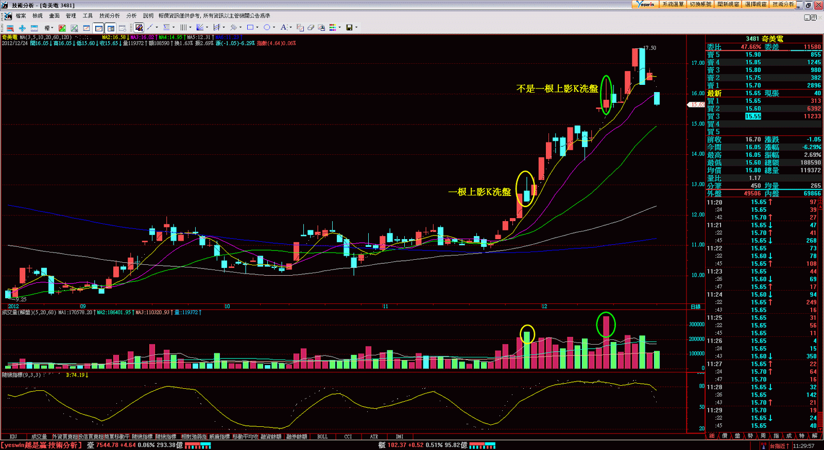Viewport: 824px width, 450px height.
Task: Click the 選擇視窗 button
Action: click(x=756, y=4)
